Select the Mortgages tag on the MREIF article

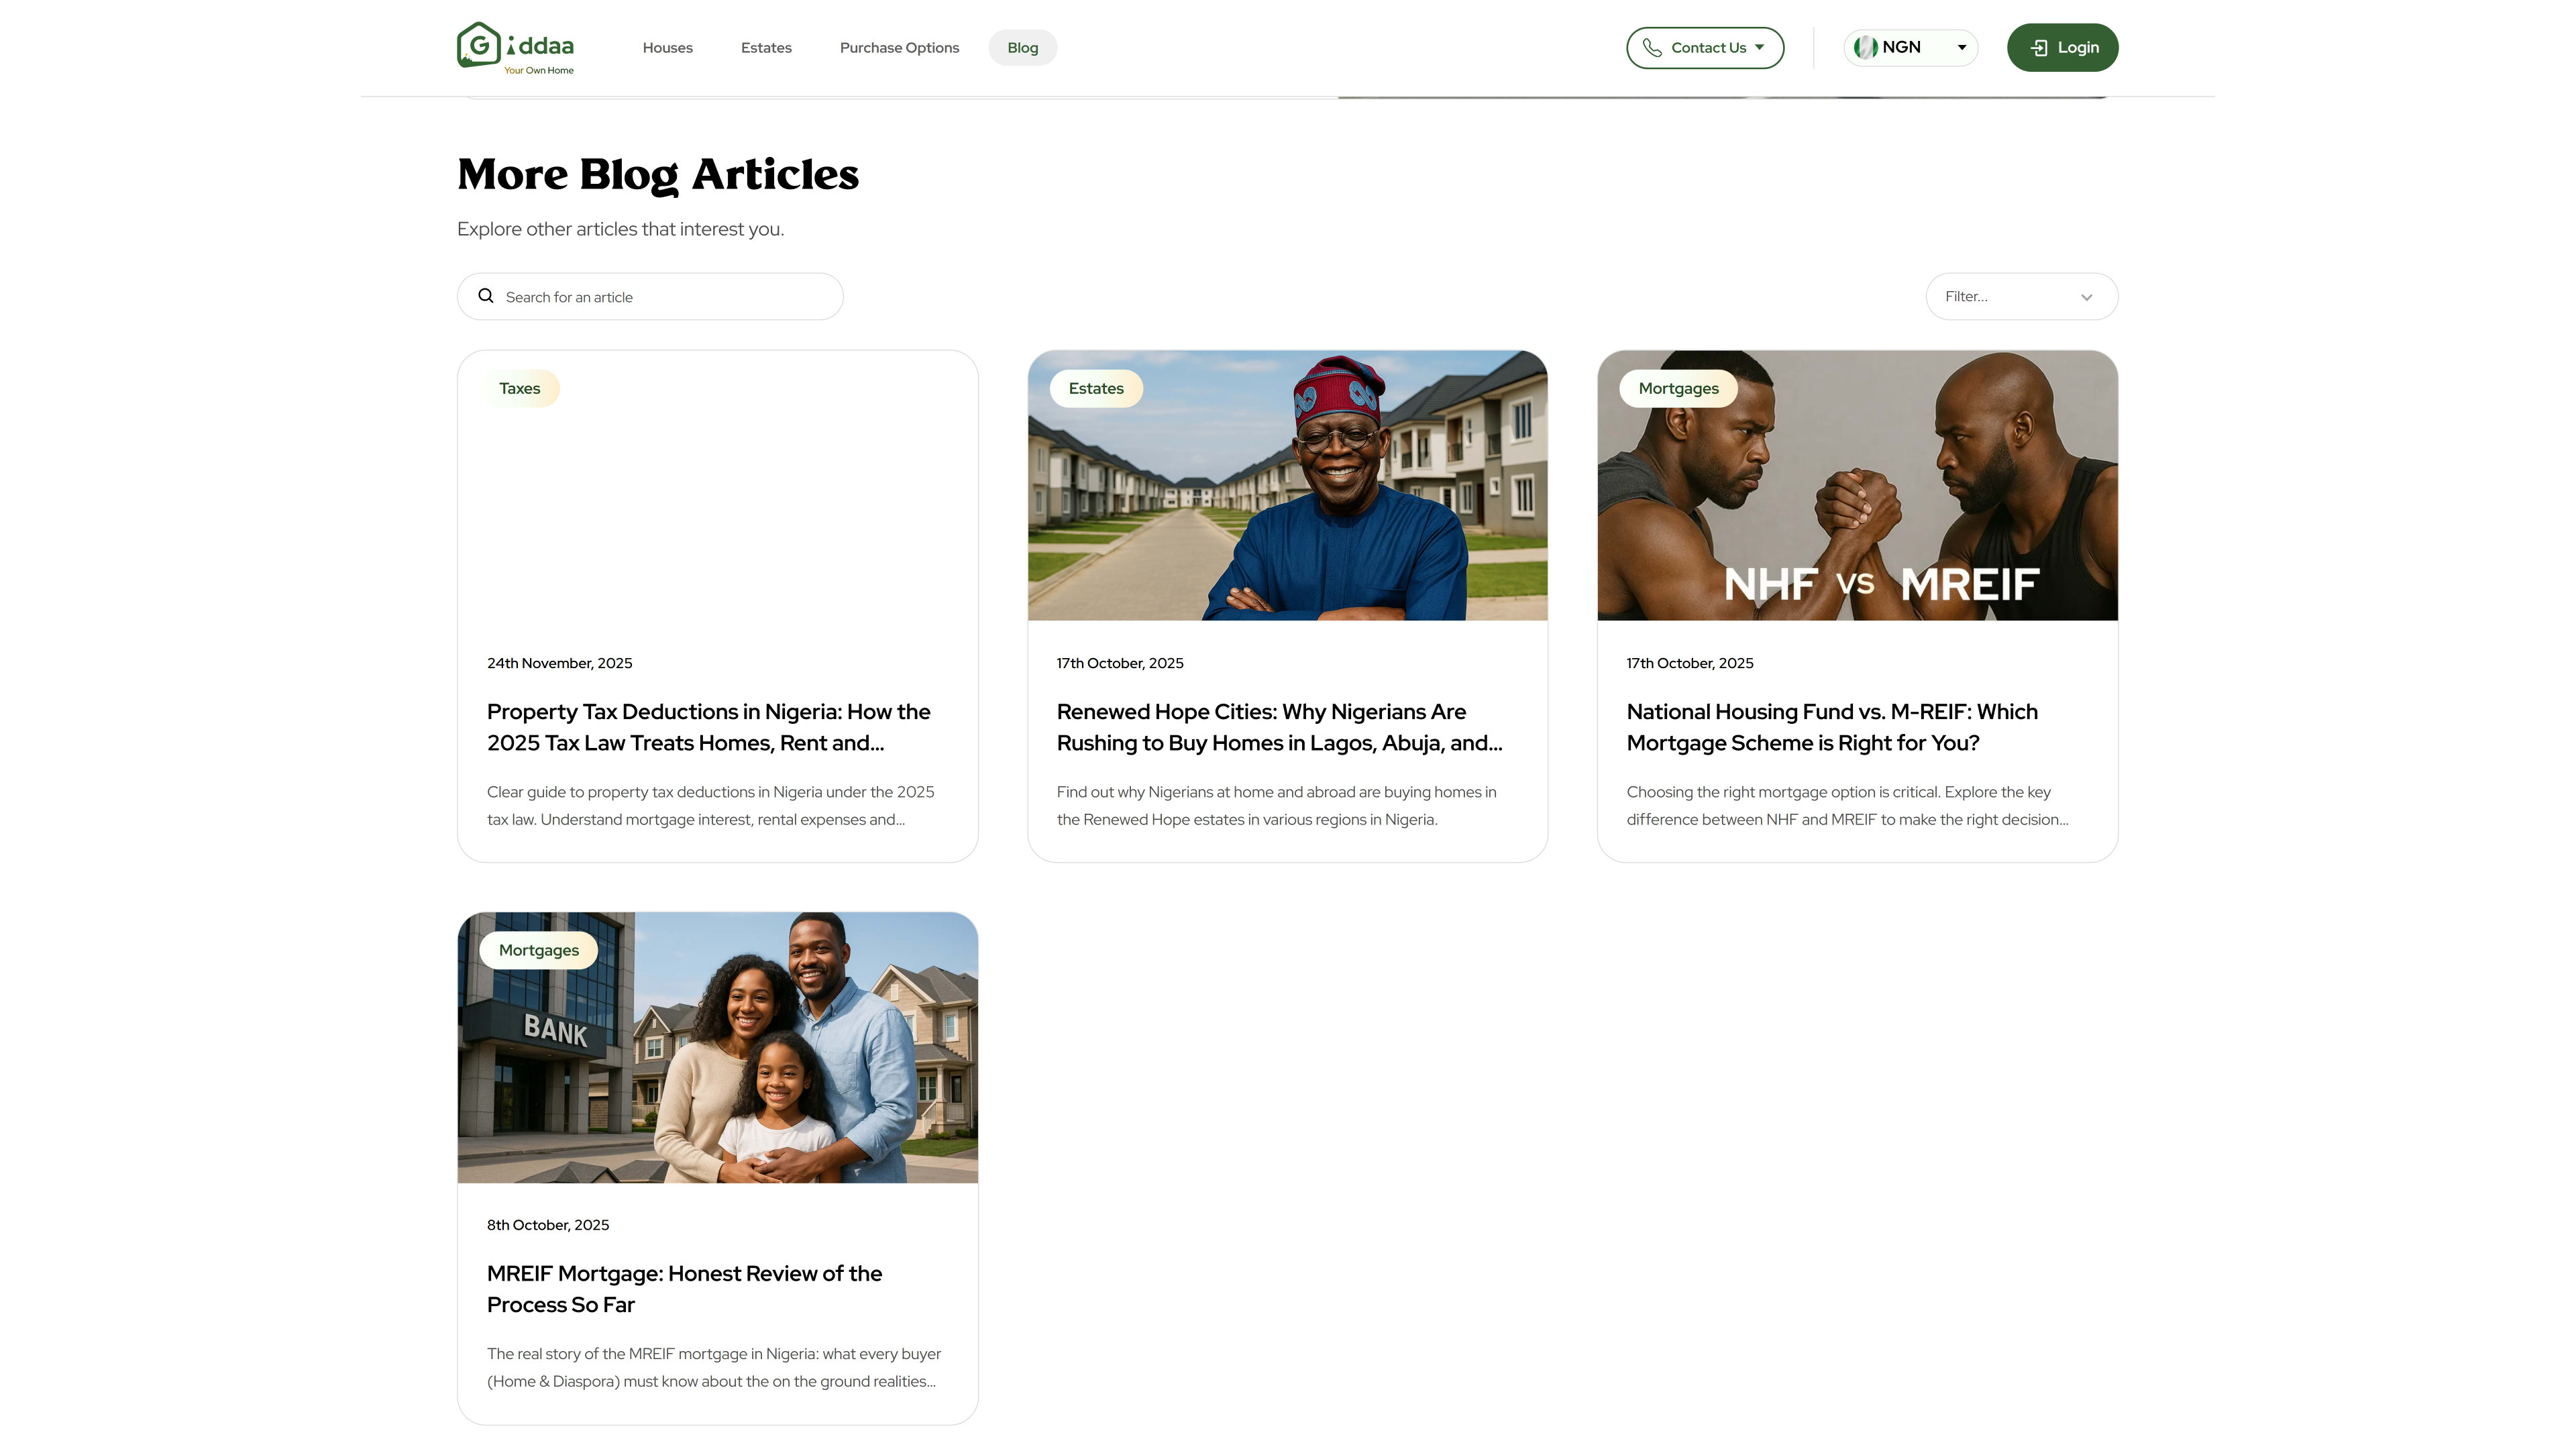click(x=538, y=950)
